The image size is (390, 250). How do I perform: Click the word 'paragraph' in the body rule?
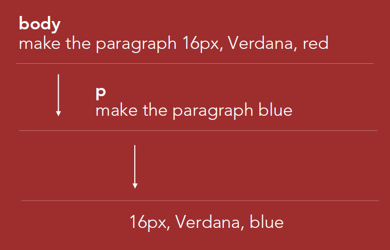136,44
